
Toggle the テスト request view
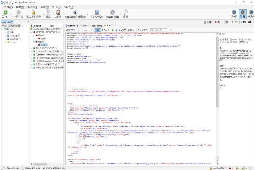97,30
